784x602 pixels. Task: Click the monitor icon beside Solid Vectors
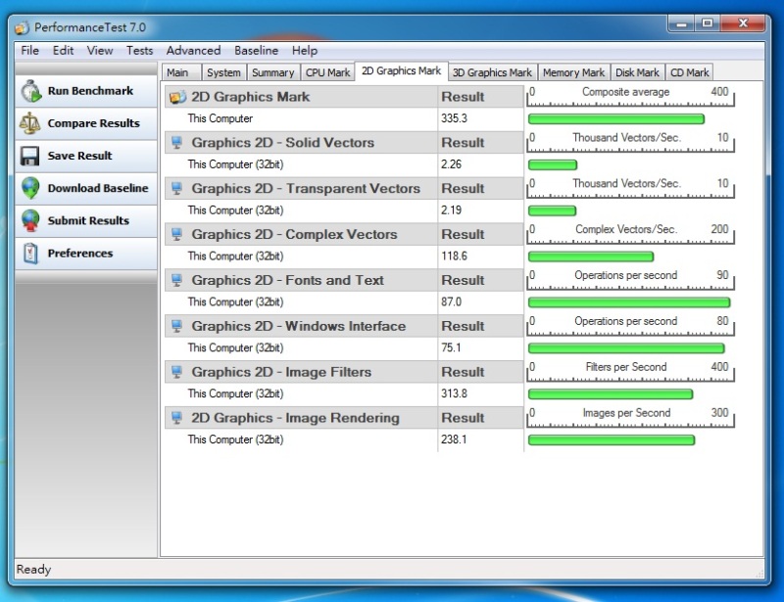click(x=176, y=143)
